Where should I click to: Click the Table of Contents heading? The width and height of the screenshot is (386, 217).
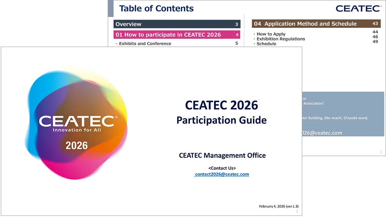click(x=156, y=8)
